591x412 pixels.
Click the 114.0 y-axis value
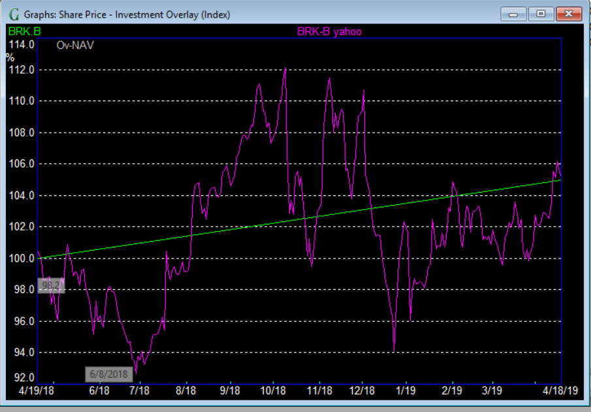coord(22,44)
